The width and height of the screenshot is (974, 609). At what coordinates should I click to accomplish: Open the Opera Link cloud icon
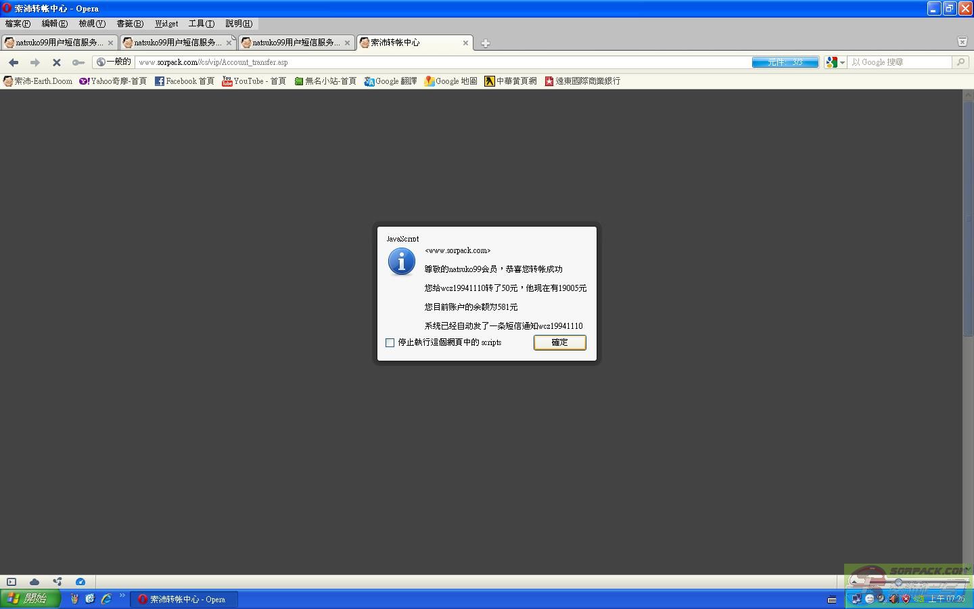point(34,582)
